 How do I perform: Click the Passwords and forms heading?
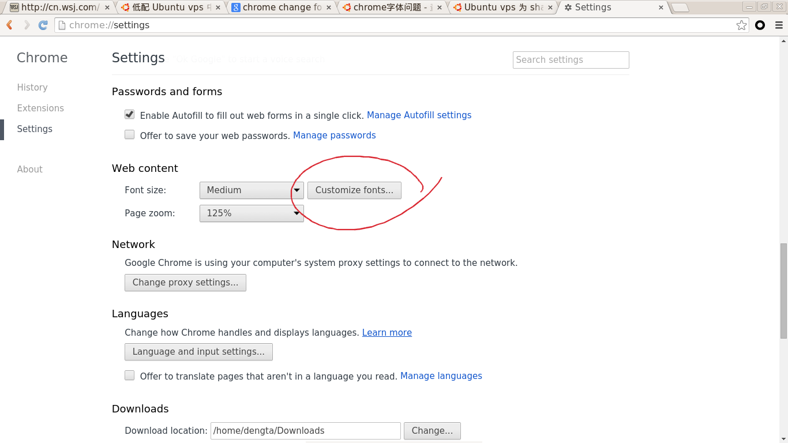coord(167,91)
